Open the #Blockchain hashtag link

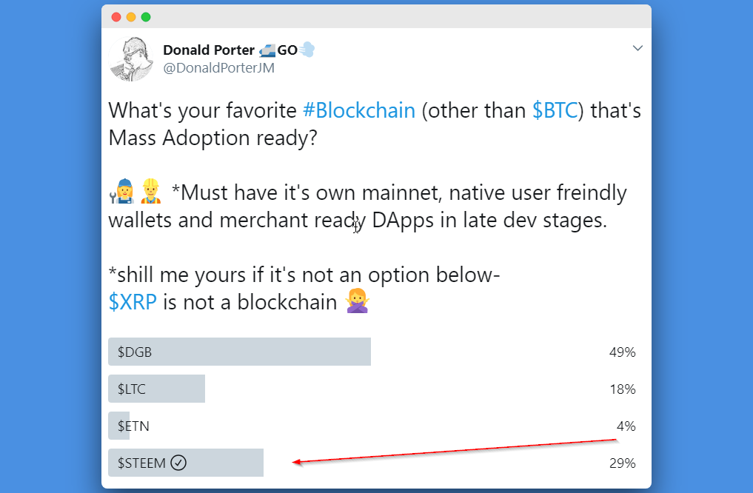click(x=359, y=110)
